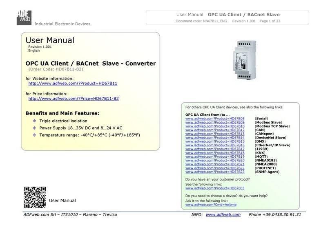Select 'Ask it to the following link:' text

(207, 201)
